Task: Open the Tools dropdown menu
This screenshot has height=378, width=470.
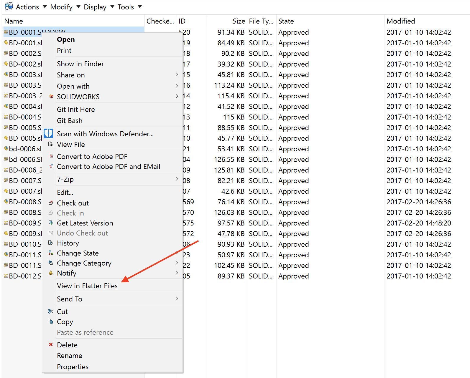Action: (129, 7)
